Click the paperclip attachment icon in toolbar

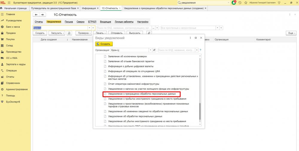coord(149,33)
